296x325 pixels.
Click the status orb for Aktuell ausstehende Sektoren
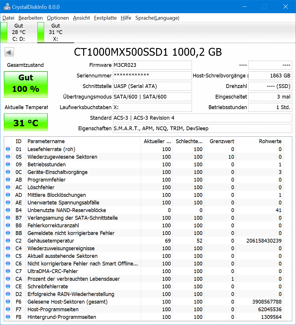8,256
